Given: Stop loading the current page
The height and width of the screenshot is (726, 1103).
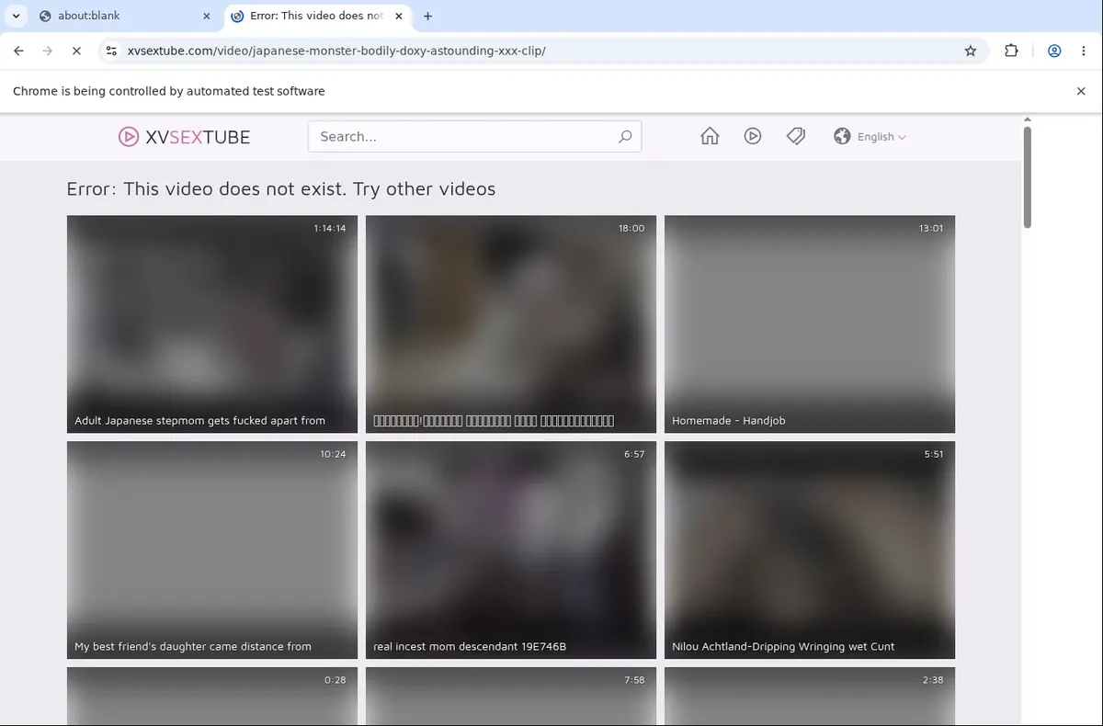Looking at the screenshot, I should point(77,51).
